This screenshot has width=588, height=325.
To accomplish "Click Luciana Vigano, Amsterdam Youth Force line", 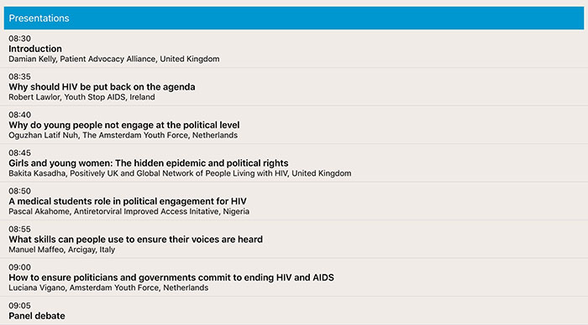I will tap(108, 288).
